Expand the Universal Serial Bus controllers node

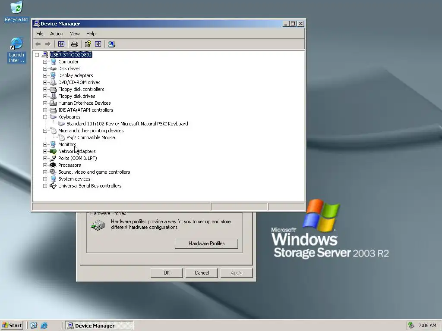pos(45,186)
